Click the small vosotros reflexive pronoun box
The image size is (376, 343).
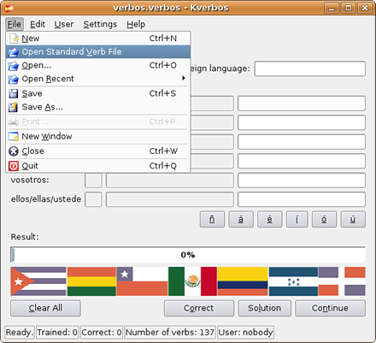pyautogui.click(x=93, y=180)
